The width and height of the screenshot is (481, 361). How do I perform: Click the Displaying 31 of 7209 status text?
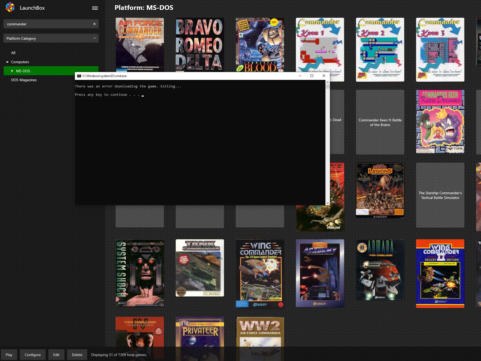[x=119, y=355]
